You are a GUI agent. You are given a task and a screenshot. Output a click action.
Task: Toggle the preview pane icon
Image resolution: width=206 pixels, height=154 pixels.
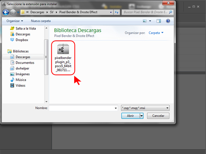click(x=158, y=21)
